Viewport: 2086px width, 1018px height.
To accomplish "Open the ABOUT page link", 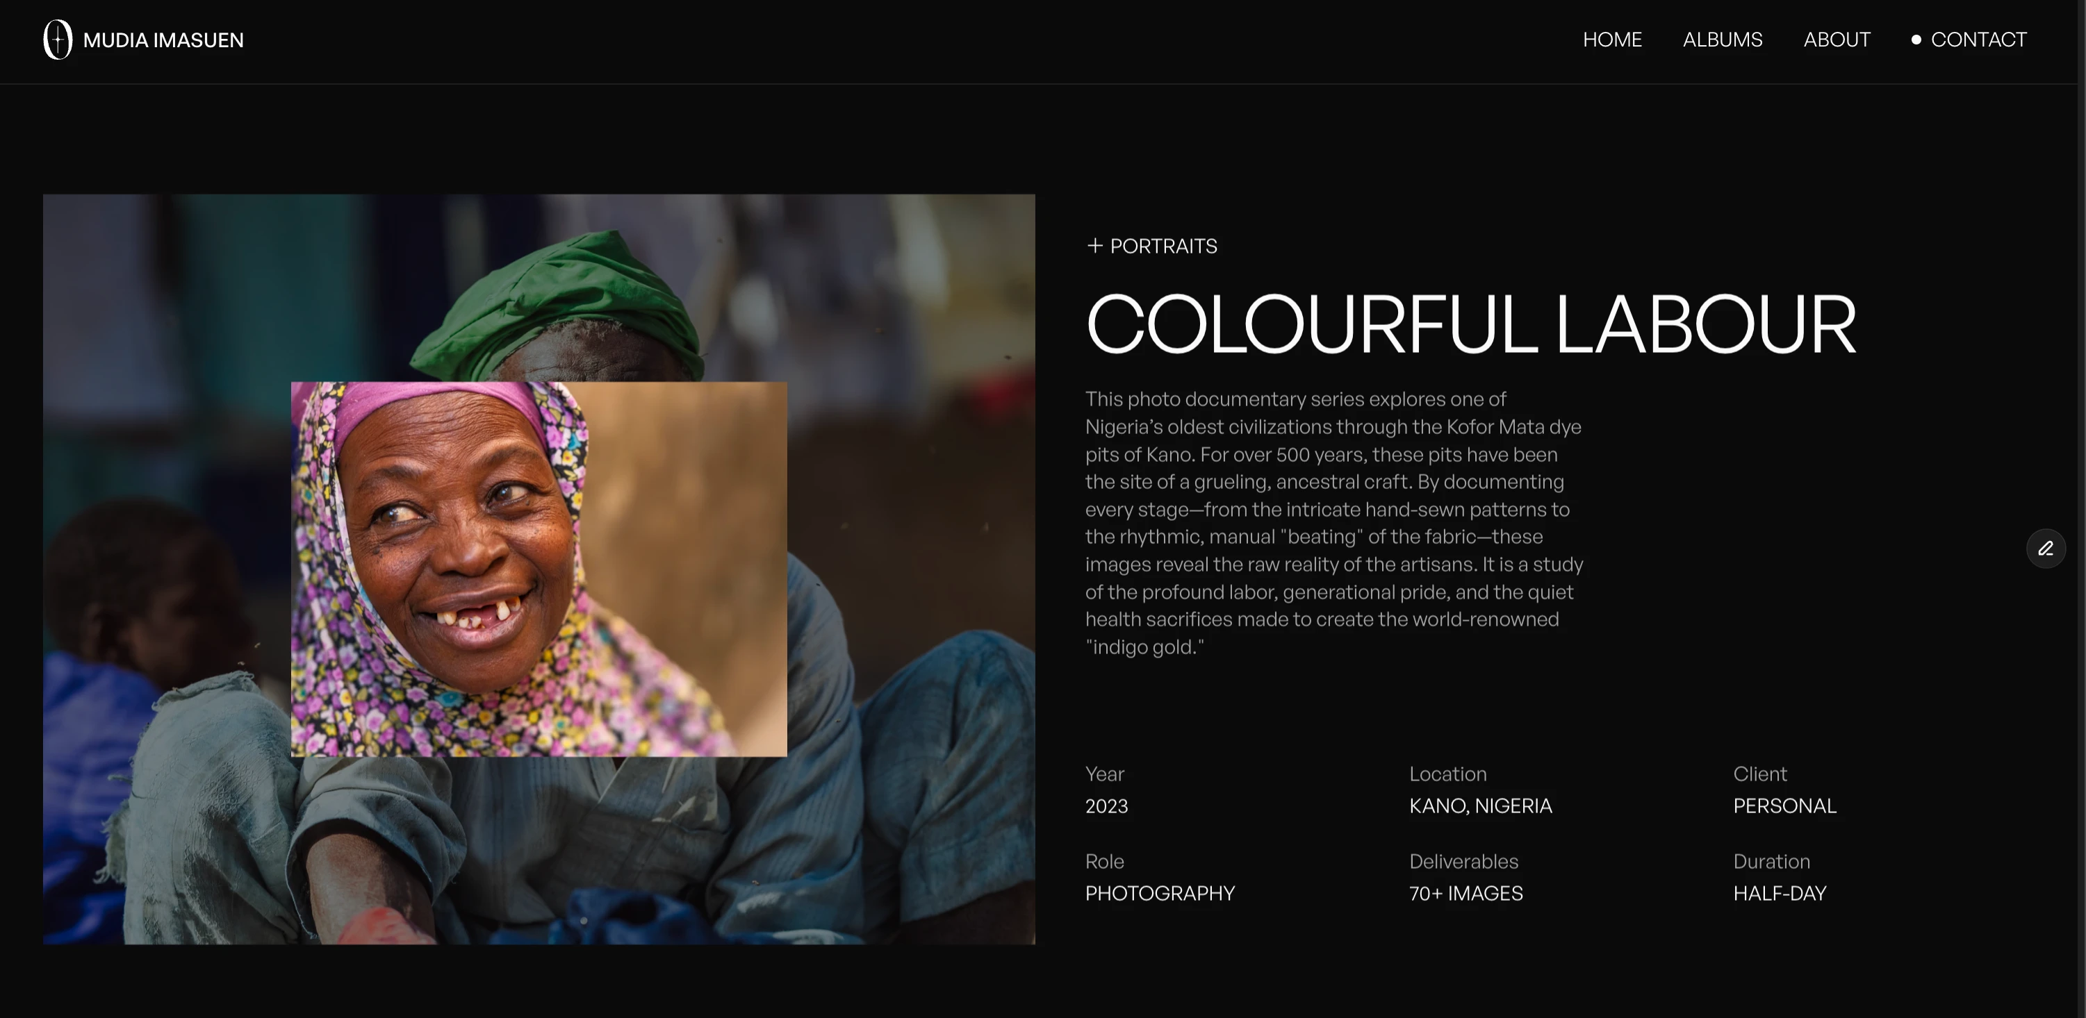I will pos(1837,40).
